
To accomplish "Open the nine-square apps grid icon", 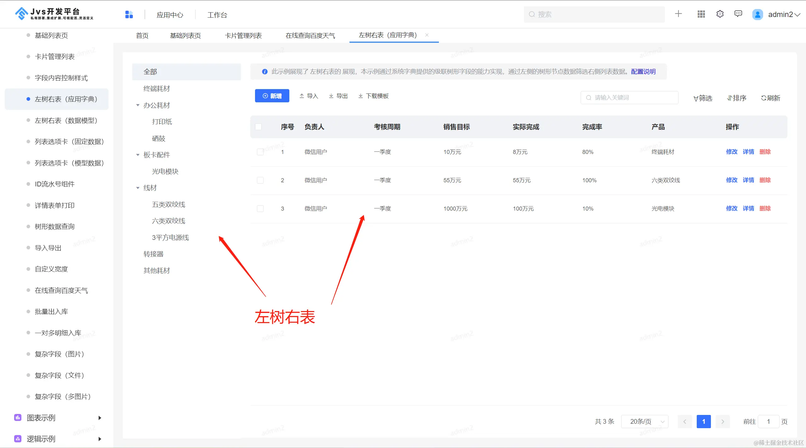I will coord(701,14).
